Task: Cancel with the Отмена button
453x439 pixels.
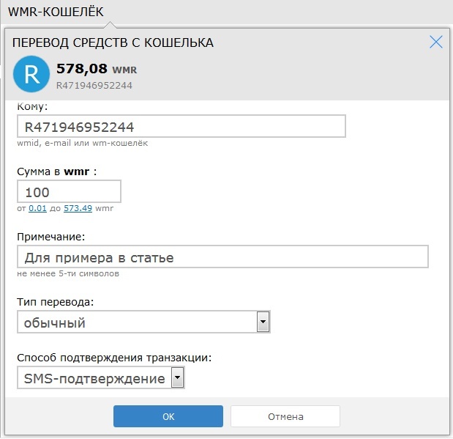Action: [x=285, y=416]
